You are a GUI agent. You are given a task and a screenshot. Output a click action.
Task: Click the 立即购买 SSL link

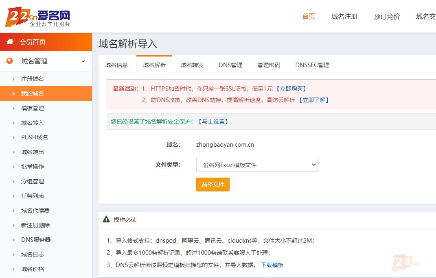(291, 89)
